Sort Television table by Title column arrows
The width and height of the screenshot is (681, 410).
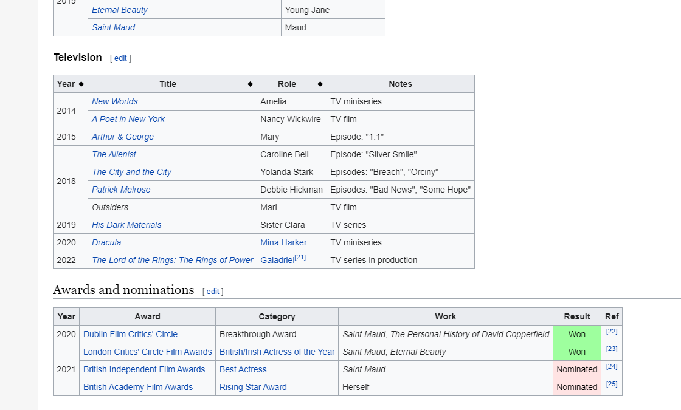(250, 84)
